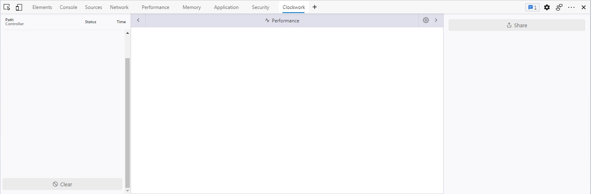591x194 pixels.
Task: Click the scrollbar up arrow
Action: click(127, 33)
